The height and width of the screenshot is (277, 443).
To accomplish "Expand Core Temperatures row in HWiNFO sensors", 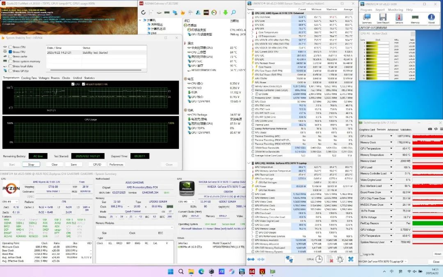I will coord(253,32).
